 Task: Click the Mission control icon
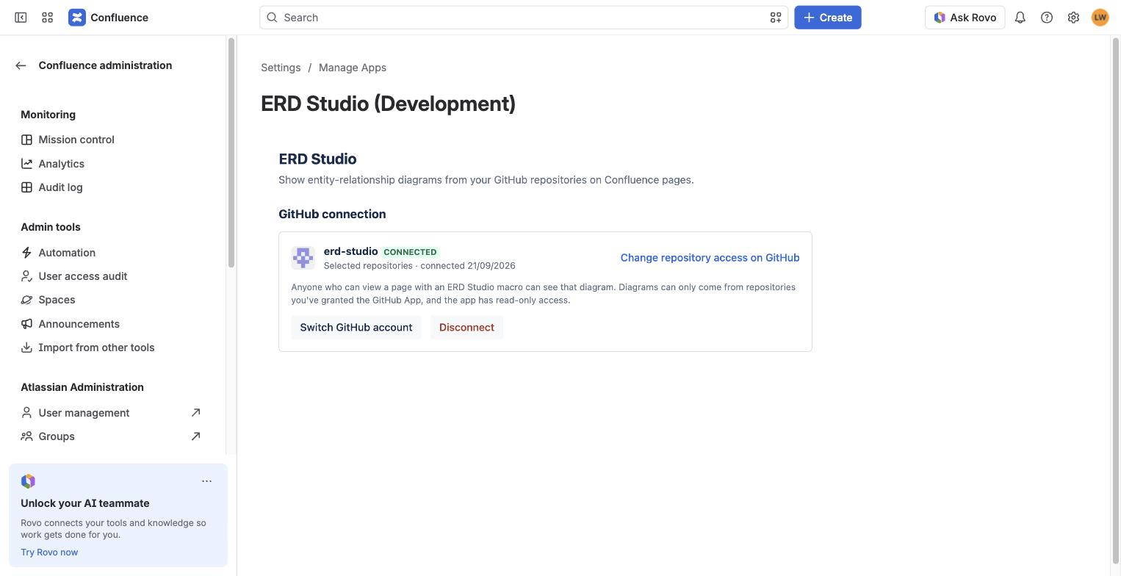[x=26, y=140]
